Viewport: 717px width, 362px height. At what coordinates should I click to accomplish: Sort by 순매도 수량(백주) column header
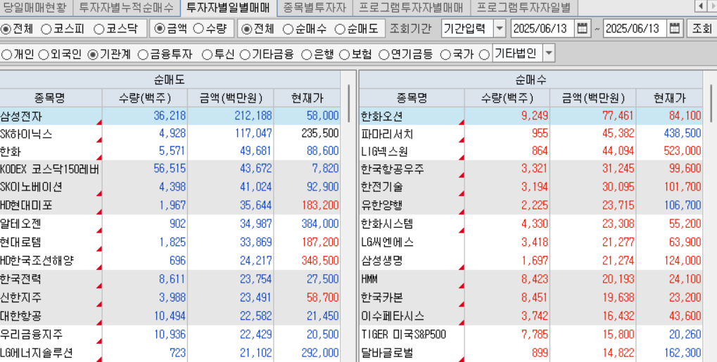(x=144, y=98)
